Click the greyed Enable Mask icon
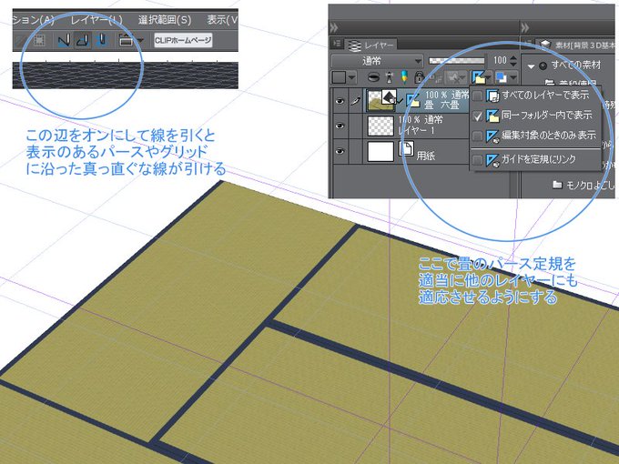This screenshot has width=619, height=464. [452, 77]
